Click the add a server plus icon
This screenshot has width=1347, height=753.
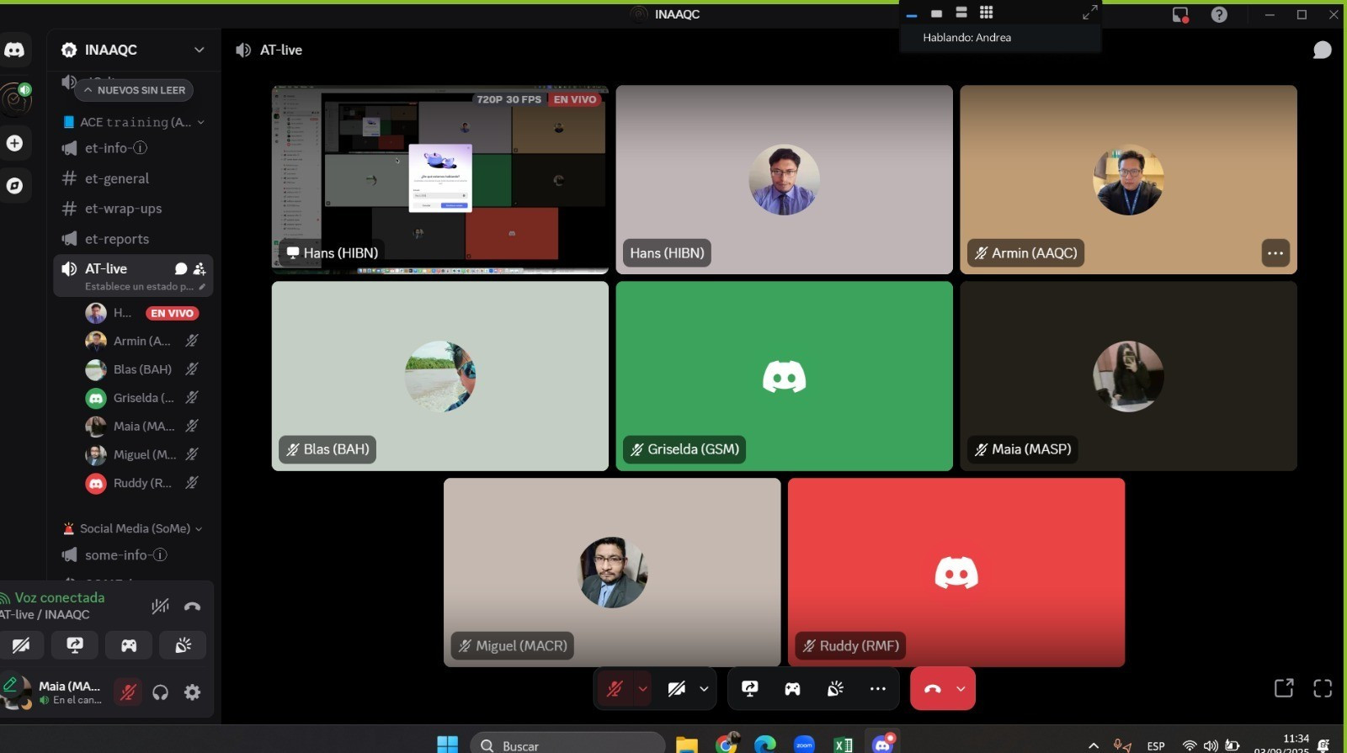click(15, 143)
